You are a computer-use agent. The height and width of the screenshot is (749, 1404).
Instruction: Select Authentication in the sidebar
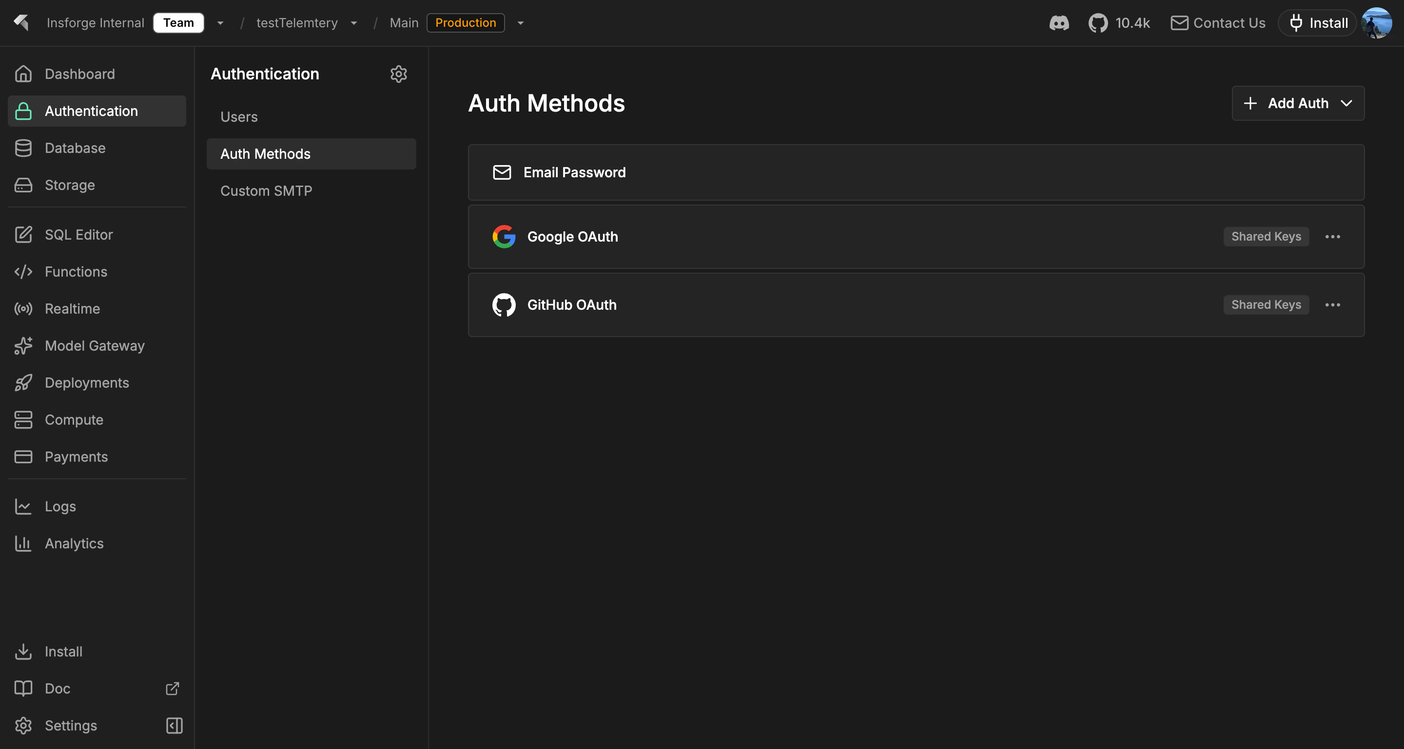coord(97,111)
